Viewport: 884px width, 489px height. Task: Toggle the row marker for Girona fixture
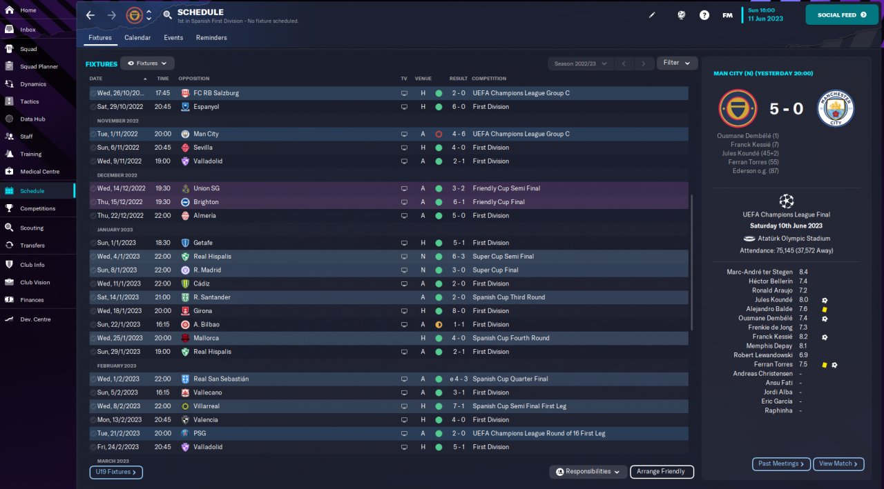click(x=93, y=311)
